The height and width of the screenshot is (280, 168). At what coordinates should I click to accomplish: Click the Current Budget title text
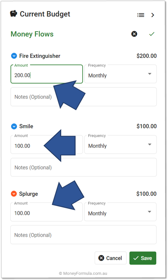coord(45,14)
